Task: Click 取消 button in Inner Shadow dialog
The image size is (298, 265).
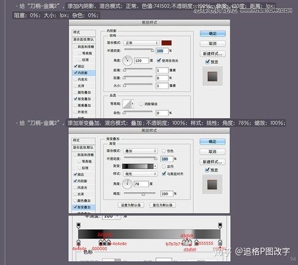Action: pyautogui.click(x=213, y=44)
